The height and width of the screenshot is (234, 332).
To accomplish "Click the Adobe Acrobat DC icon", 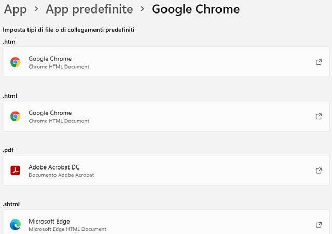I will pyautogui.click(x=15, y=171).
